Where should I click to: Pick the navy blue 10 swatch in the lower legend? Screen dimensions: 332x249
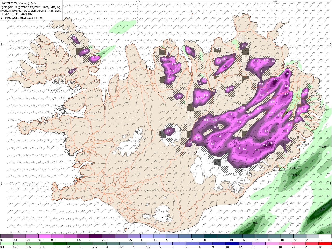pos(232,244)
